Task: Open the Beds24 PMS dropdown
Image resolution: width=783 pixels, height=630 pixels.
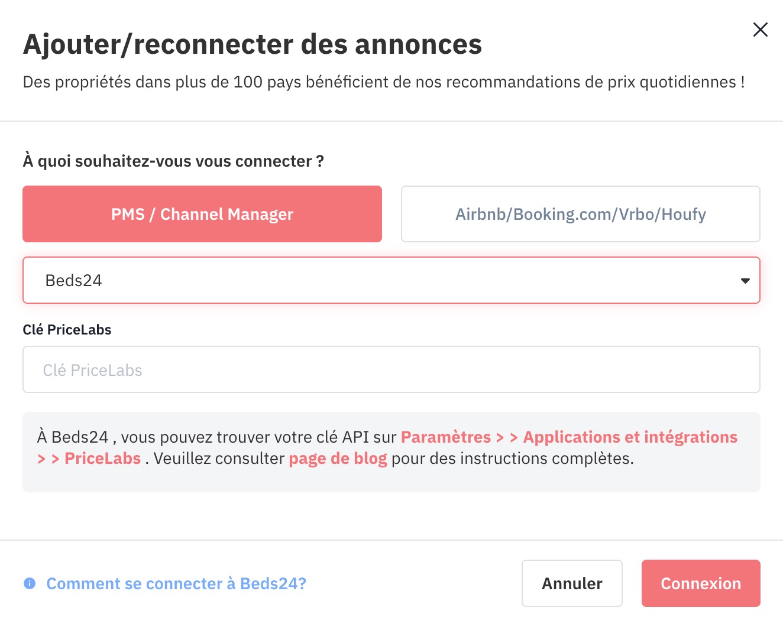Action: coord(392,280)
